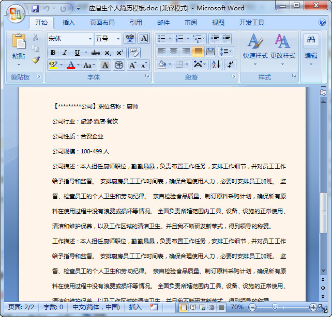Switch to the 视图 tab
This screenshot has width=332, height=317.
coord(218,22)
